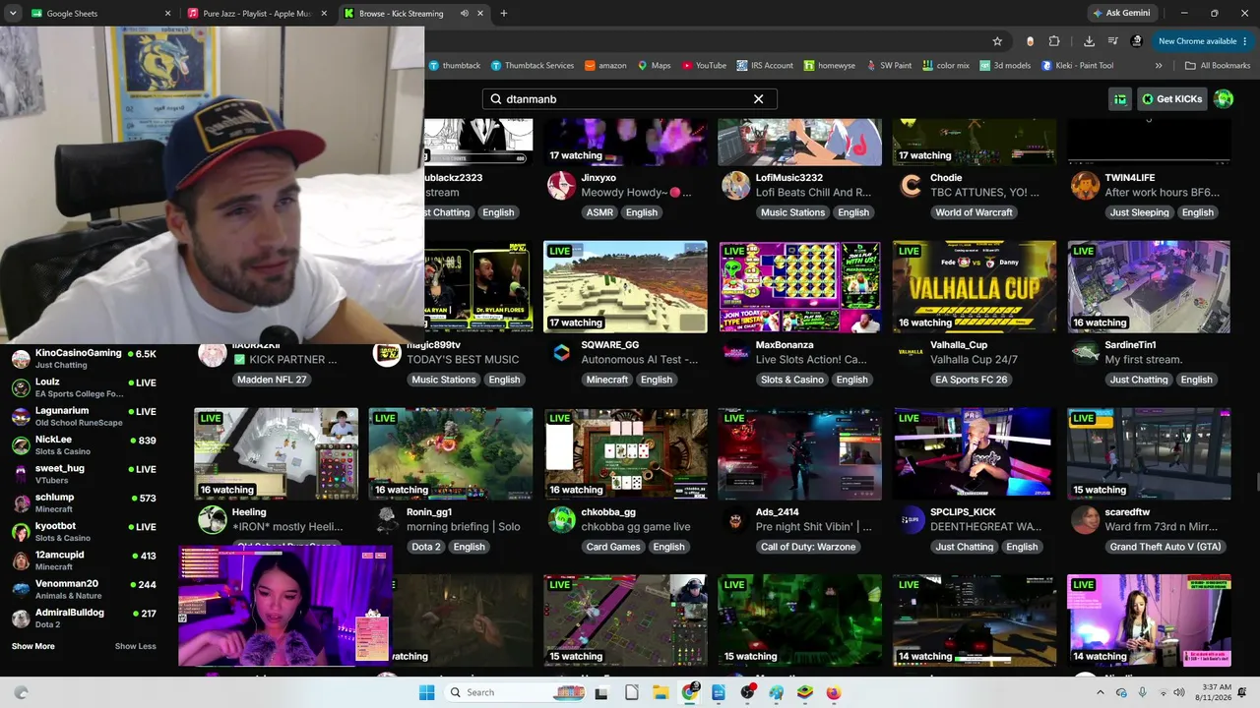Open the Thumbtack Services bookmark
This screenshot has height=708, width=1260.
pyautogui.click(x=532, y=66)
